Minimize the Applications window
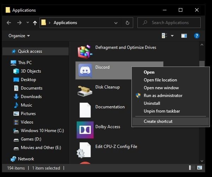 coord(165,10)
